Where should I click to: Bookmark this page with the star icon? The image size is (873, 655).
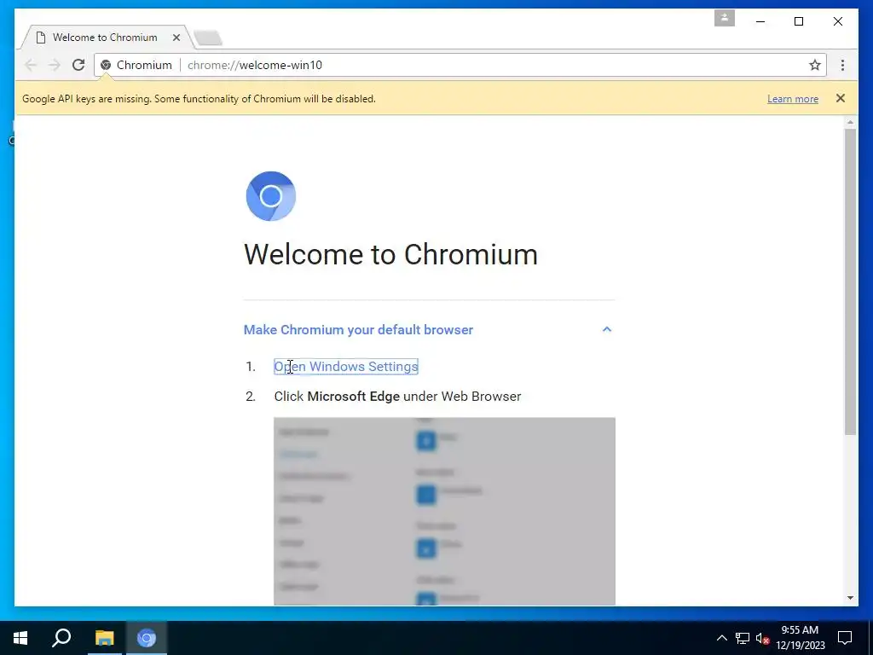814,65
